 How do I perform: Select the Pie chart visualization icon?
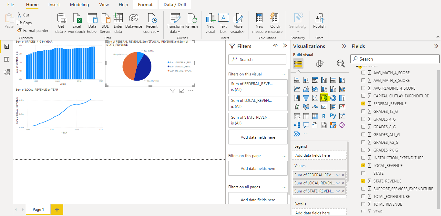(324, 98)
